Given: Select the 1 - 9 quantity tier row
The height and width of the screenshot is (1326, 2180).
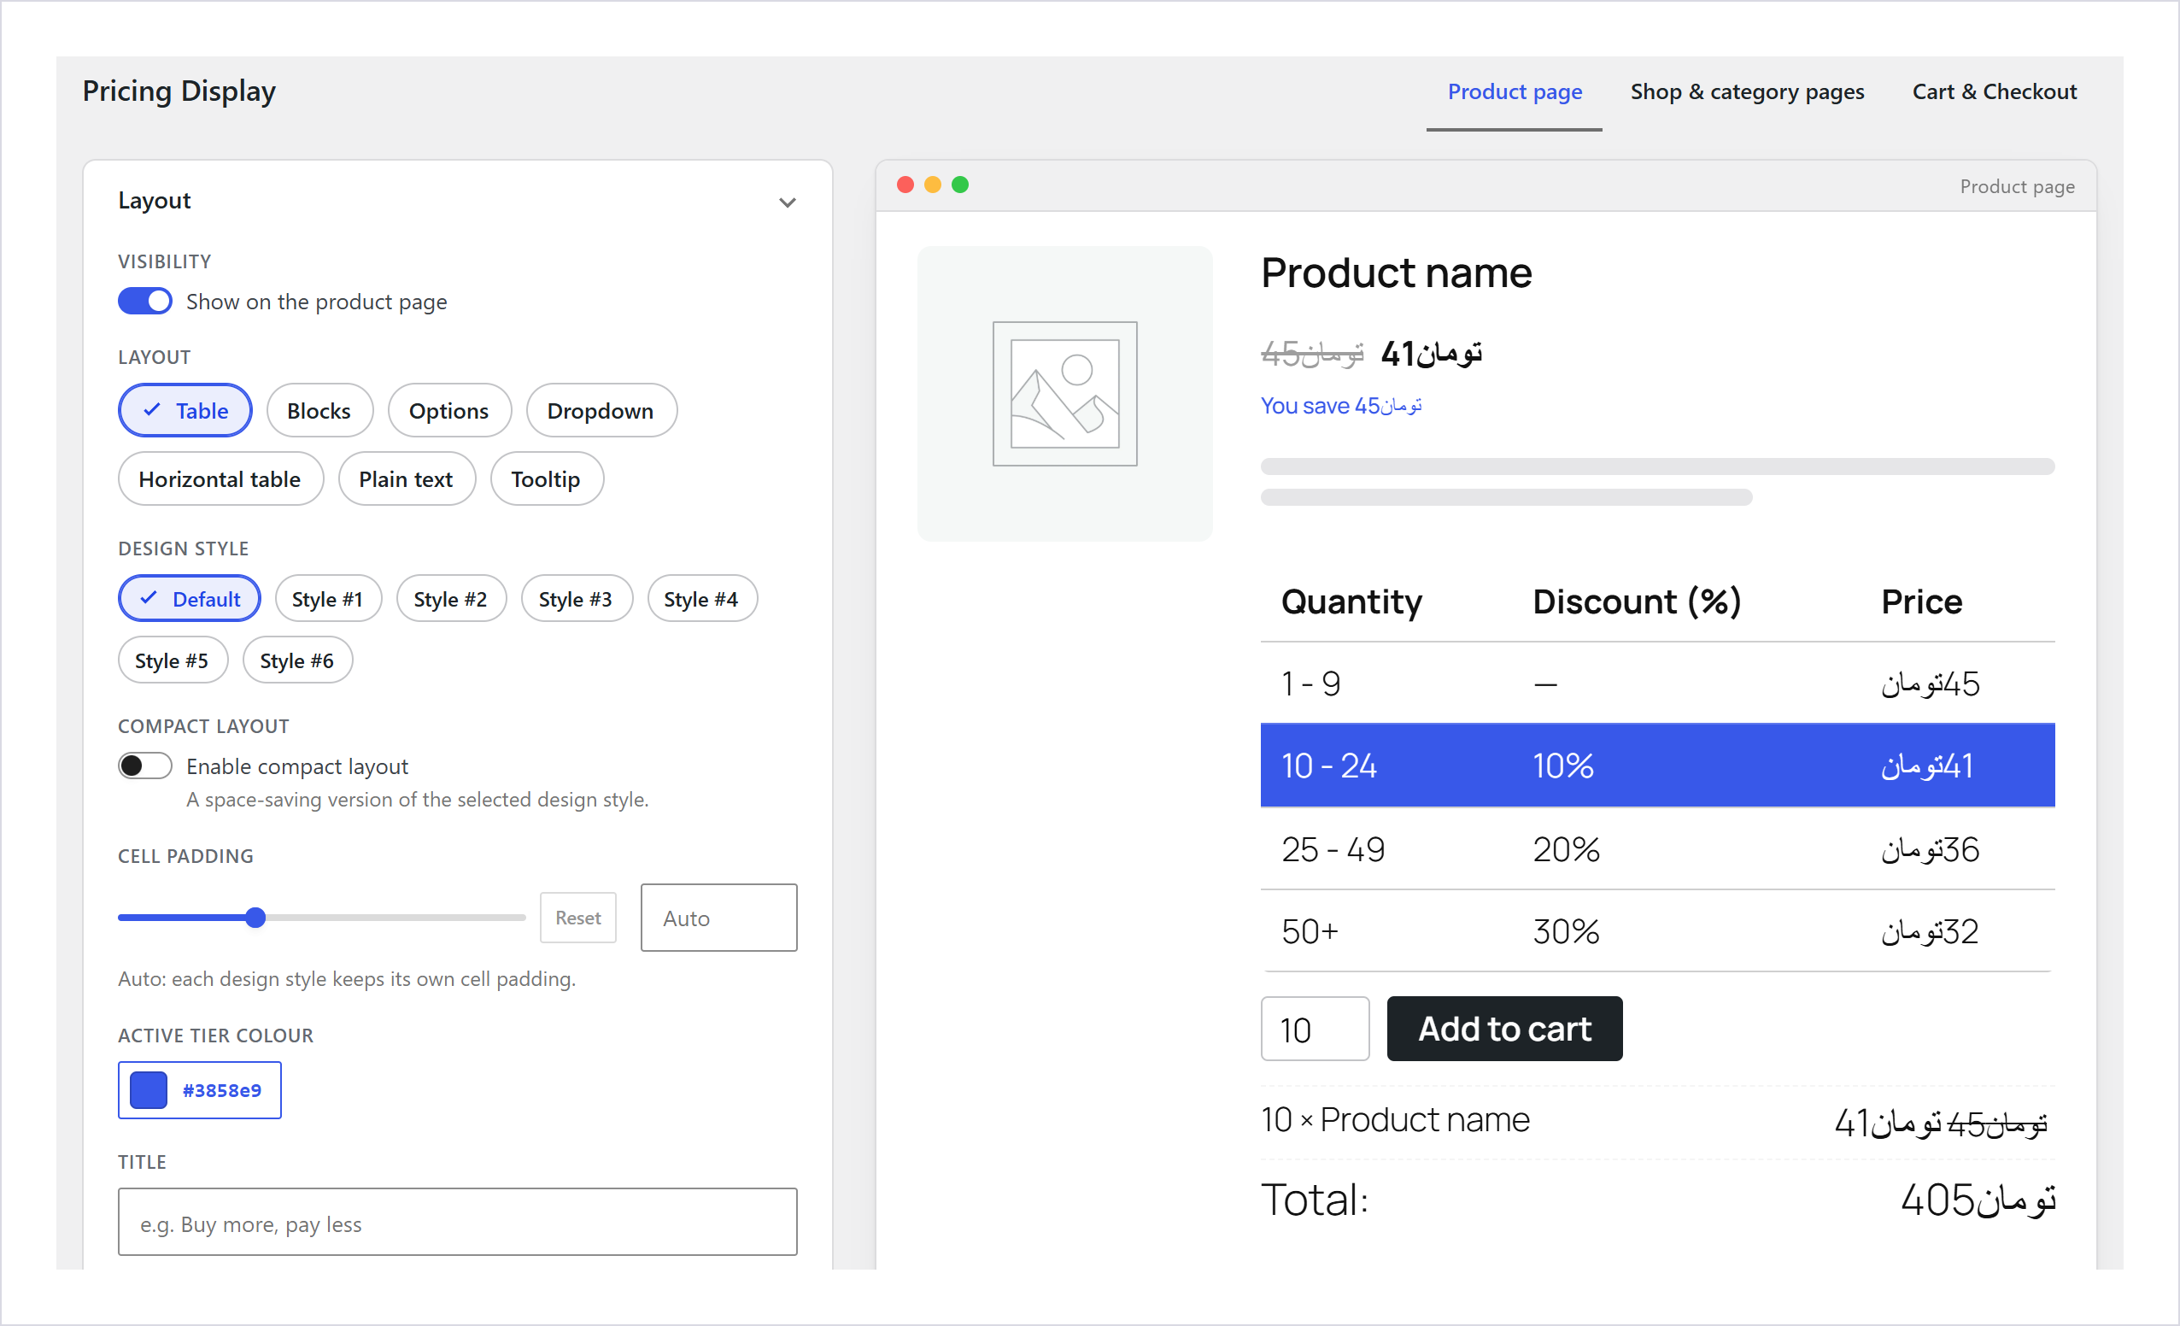Looking at the screenshot, I should (x=1657, y=684).
